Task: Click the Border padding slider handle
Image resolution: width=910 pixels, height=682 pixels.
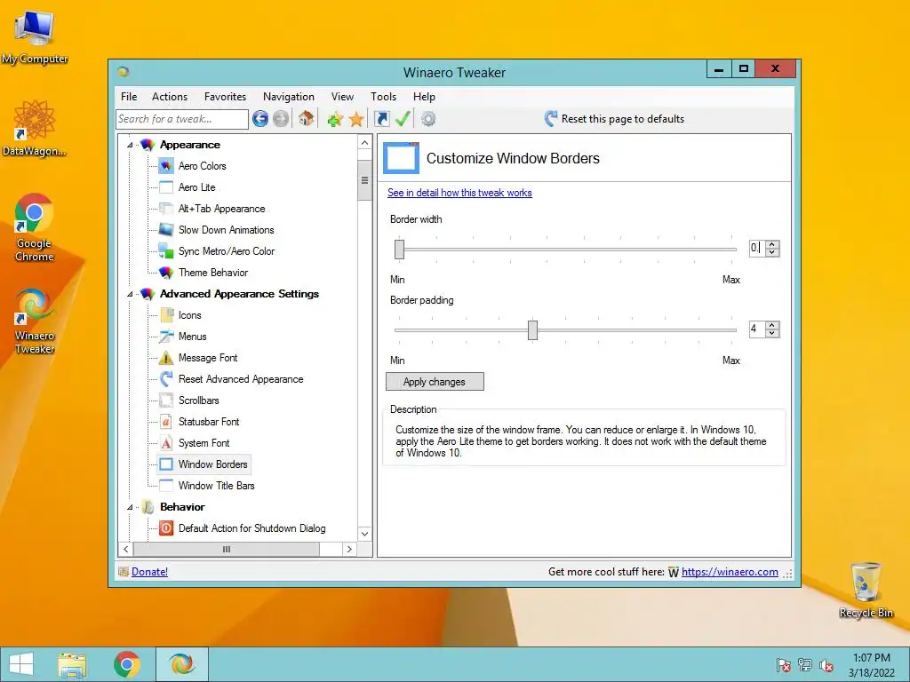Action: (x=533, y=330)
